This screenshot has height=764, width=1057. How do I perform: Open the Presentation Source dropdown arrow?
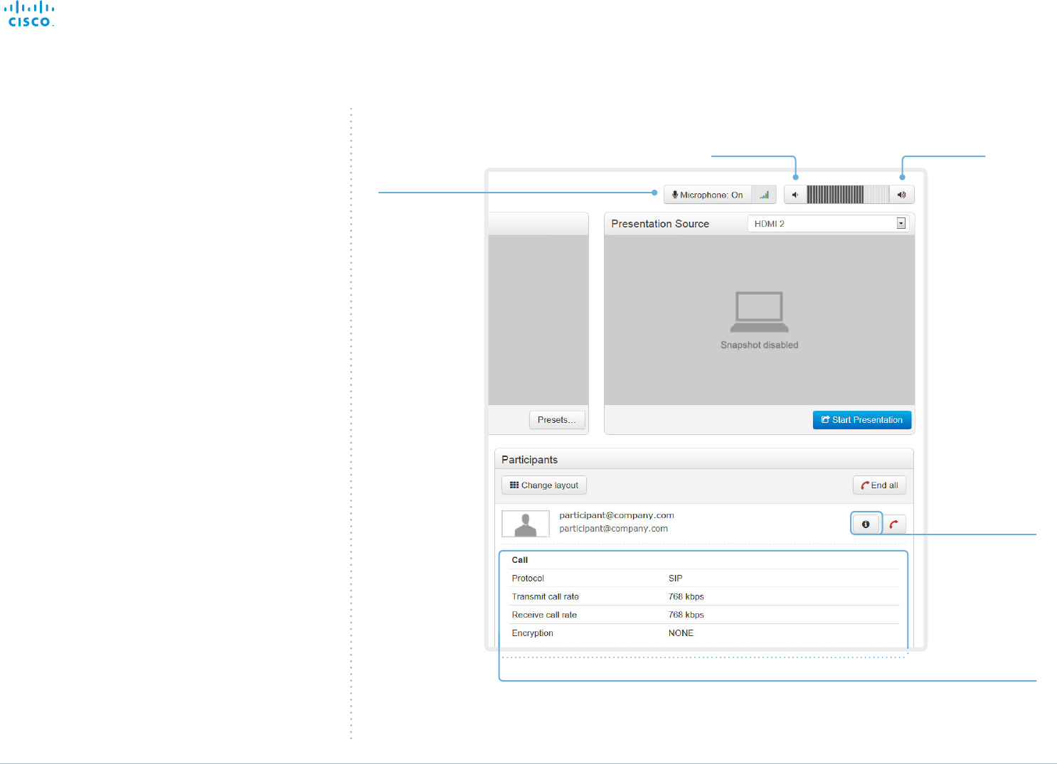[901, 223]
